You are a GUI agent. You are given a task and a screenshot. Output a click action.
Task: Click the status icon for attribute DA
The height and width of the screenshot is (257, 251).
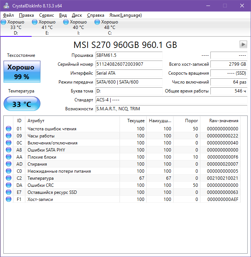(9, 185)
